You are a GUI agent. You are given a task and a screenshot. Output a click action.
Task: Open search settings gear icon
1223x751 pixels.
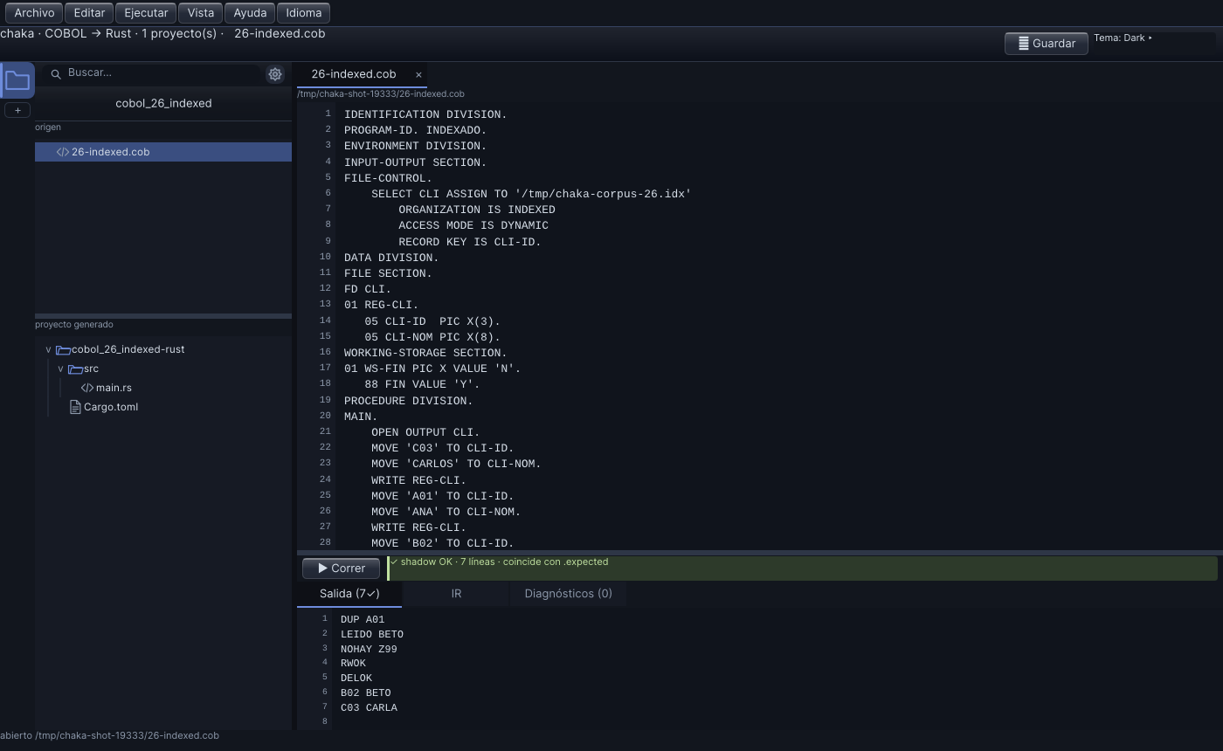[275, 74]
